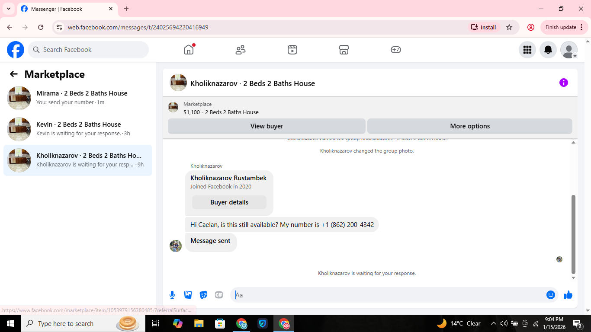Go back using the Marketplace back arrow
The height and width of the screenshot is (332, 591).
point(14,74)
